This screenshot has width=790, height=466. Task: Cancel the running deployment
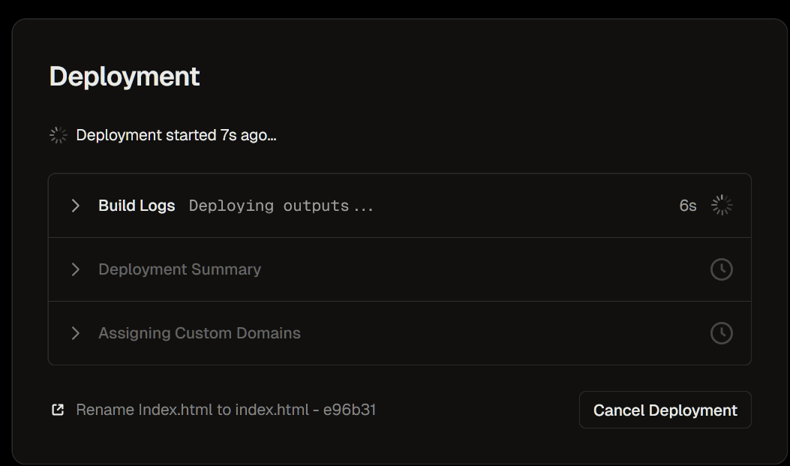point(665,410)
